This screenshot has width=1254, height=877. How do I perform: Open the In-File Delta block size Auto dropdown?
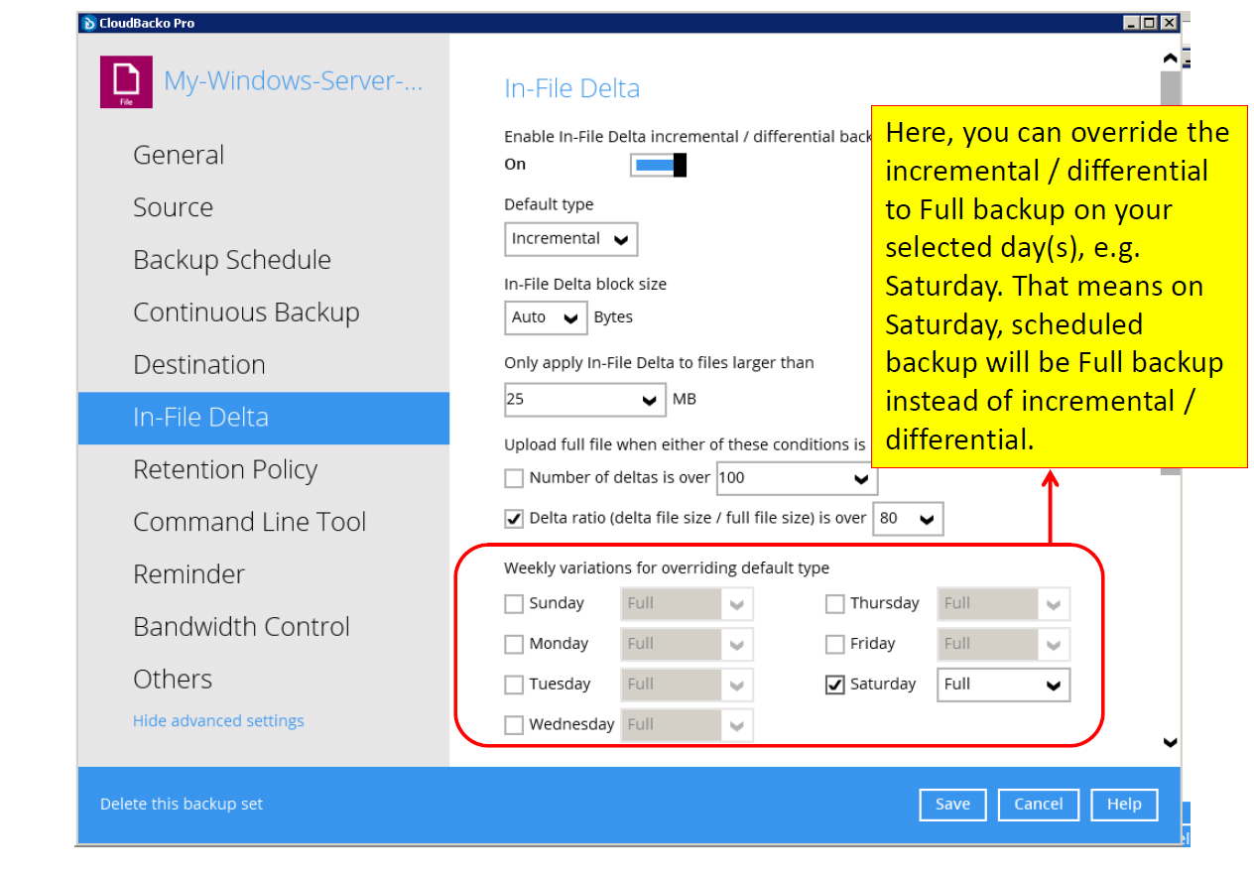tap(545, 317)
